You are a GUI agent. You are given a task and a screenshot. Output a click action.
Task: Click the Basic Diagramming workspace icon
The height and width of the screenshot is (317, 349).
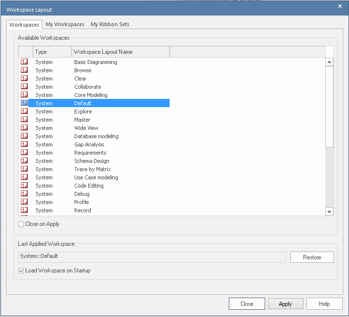(x=24, y=62)
